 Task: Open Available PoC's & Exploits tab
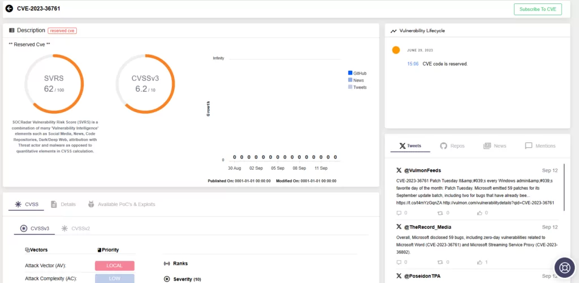pos(121,204)
